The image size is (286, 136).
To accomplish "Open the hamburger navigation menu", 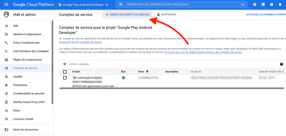I will (x=6, y=4).
